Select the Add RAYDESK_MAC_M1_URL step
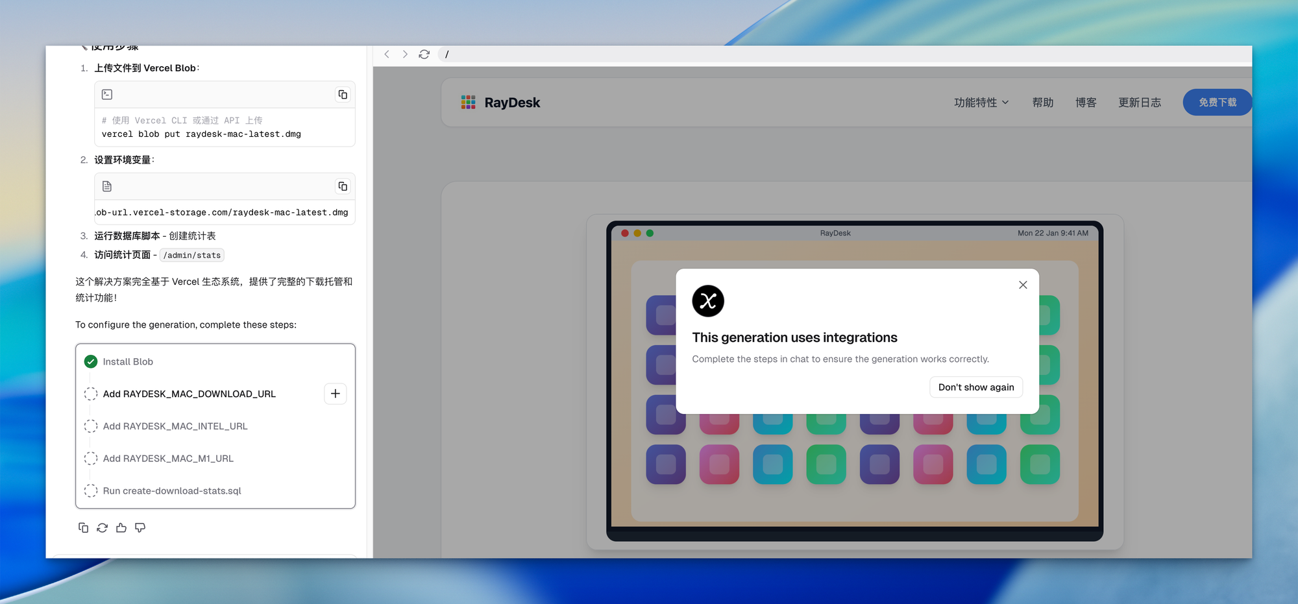Viewport: 1298px width, 604px height. pos(168,459)
